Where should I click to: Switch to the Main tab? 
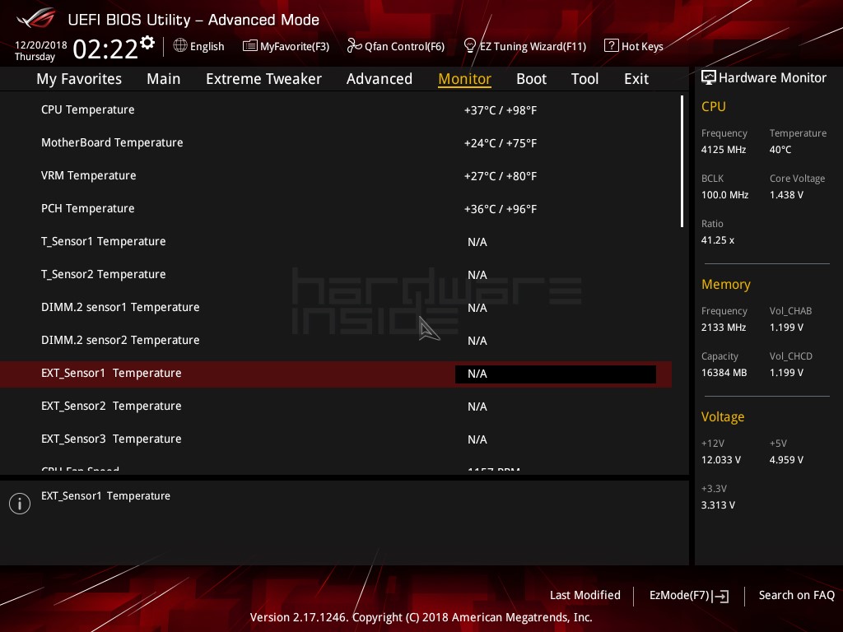pyautogui.click(x=164, y=78)
